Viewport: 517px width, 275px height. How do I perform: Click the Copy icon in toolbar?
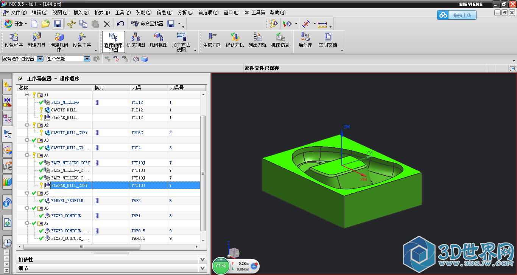pos(83,24)
